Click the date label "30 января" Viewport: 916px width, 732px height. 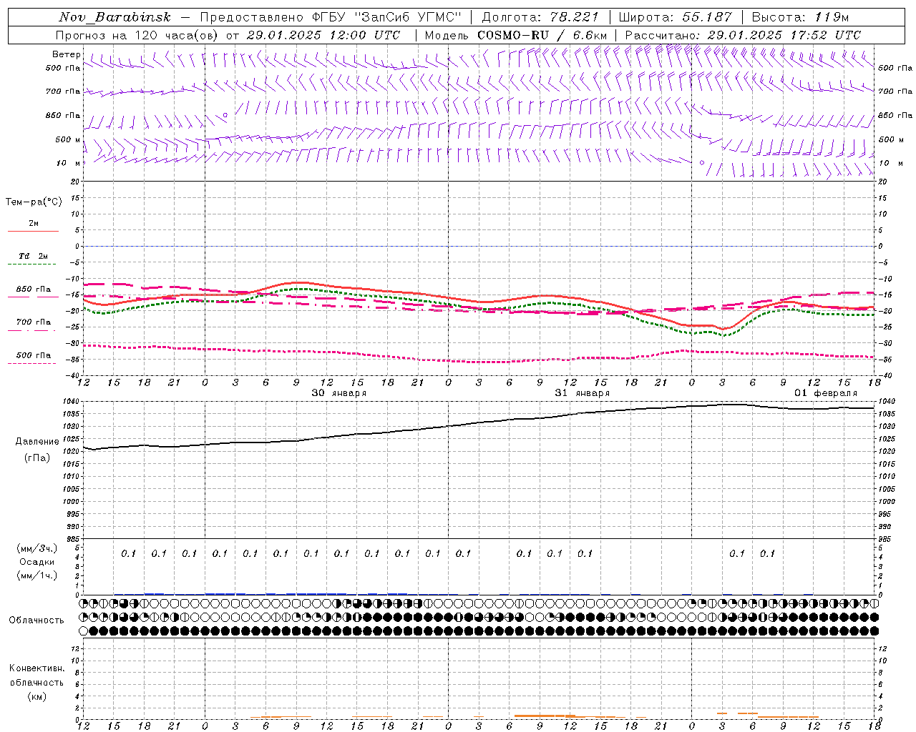(338, 393)
